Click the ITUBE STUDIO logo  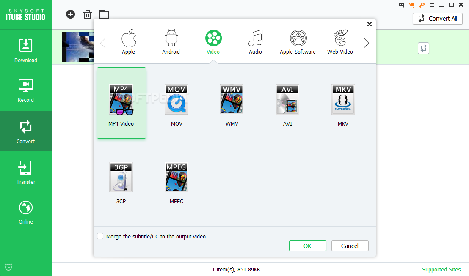pyautogui.click(x=25, y=15)
